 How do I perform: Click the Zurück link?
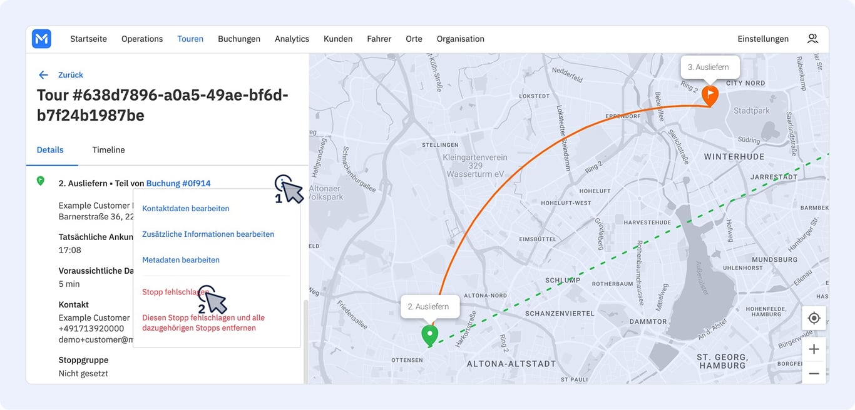click(71, 75)
